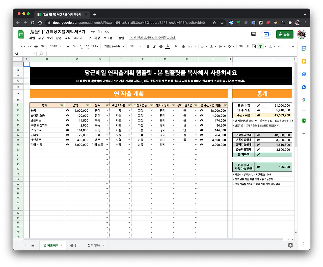Viewport: 323px width, 267px height.
Task: Open horizontal align options
Action: pos(204,46)
